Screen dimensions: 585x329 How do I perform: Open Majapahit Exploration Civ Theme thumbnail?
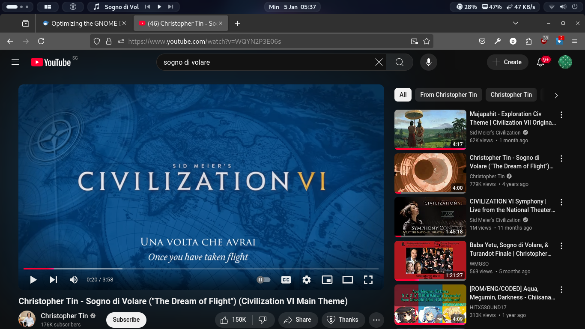[430, 130]
